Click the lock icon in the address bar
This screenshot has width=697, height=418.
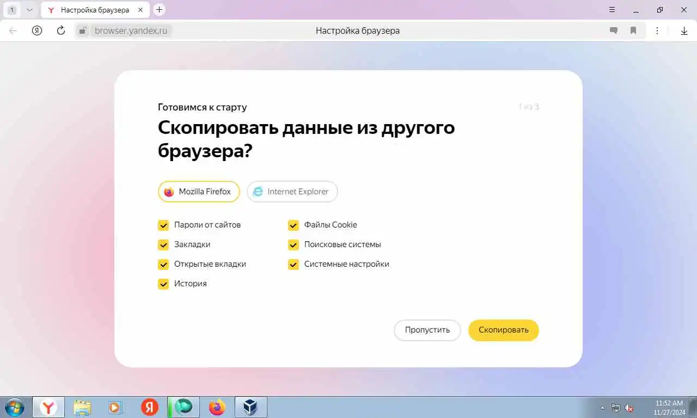[83, 31]
